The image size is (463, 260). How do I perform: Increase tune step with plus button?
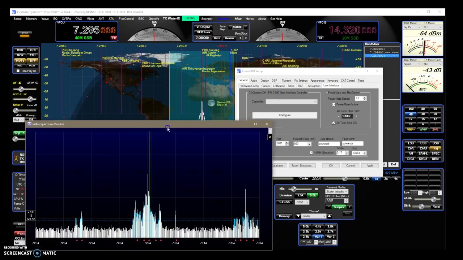[246, 27]
